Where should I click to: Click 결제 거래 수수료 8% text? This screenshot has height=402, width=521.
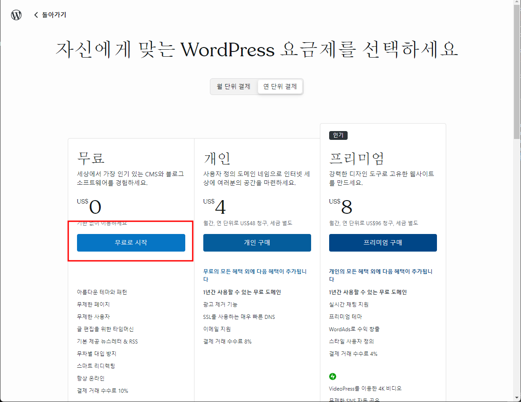point(227,341)
